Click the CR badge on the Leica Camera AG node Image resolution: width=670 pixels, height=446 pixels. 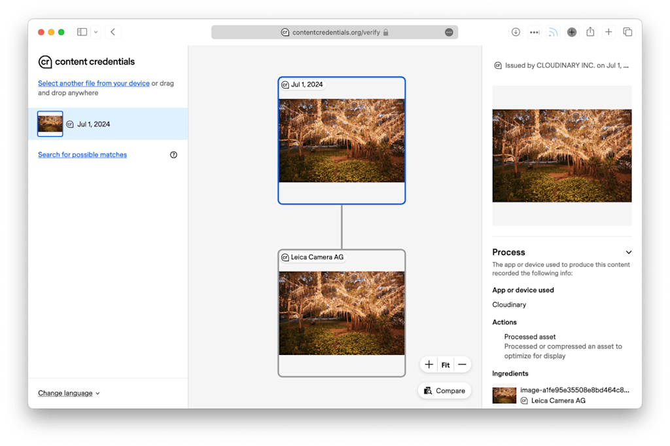click(x=285, y=257)
